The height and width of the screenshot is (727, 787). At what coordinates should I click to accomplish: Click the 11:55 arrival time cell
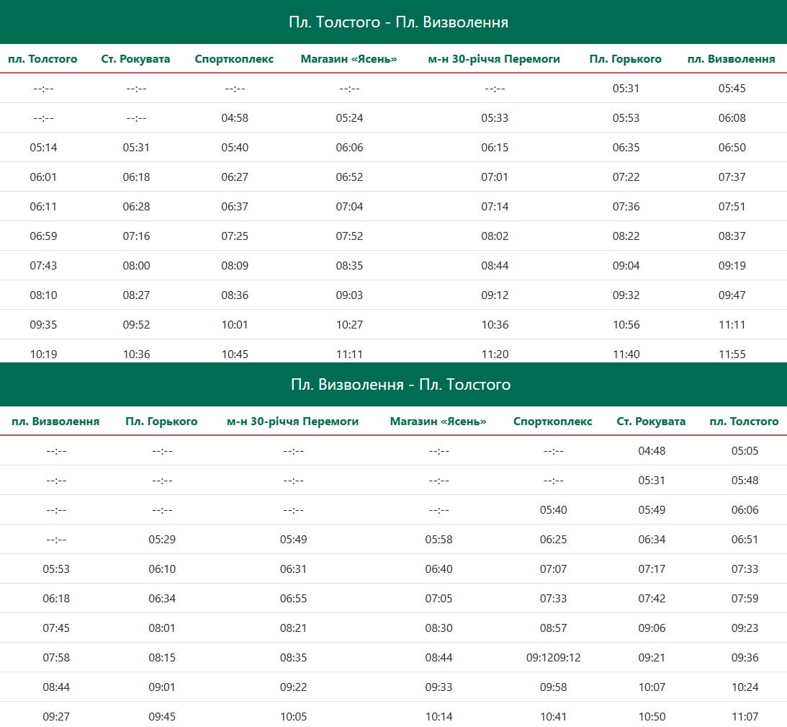732,354
